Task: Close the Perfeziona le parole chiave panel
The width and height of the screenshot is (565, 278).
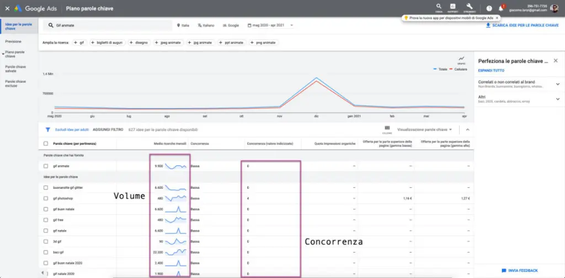Action: pyautogui.click(x=556, y=61)
